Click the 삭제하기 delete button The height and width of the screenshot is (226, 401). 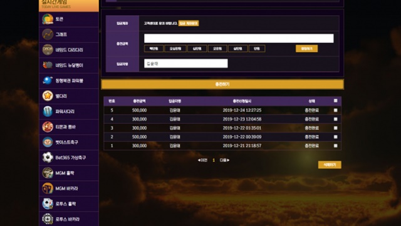[330, 165]
